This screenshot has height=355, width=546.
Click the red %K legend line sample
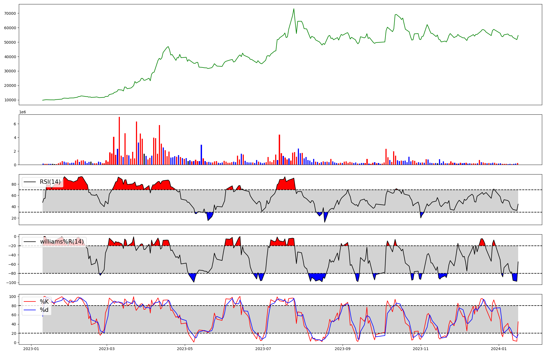(30, 302)
